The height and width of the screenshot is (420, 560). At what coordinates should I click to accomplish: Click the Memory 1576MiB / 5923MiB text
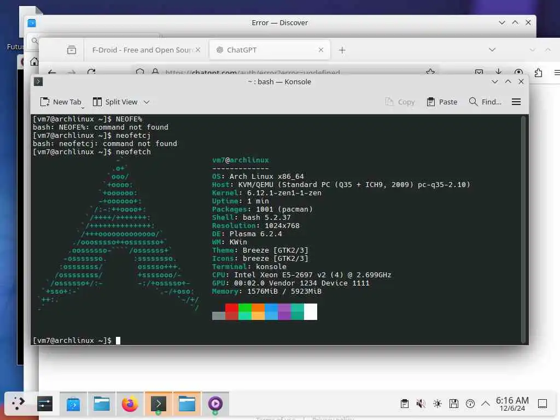coord(267,291)
